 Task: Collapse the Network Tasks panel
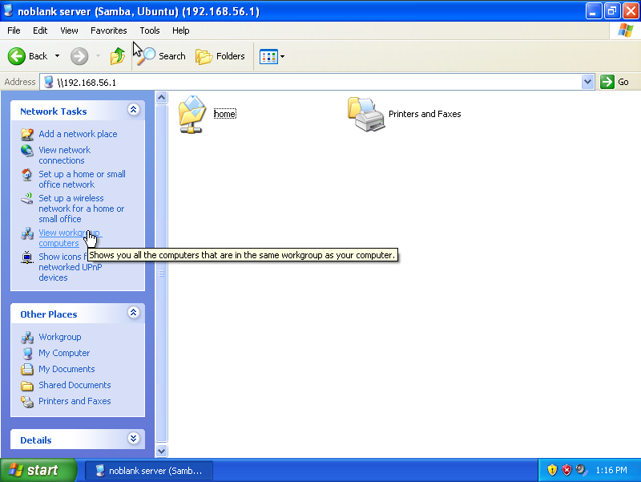tap(133, 110)
